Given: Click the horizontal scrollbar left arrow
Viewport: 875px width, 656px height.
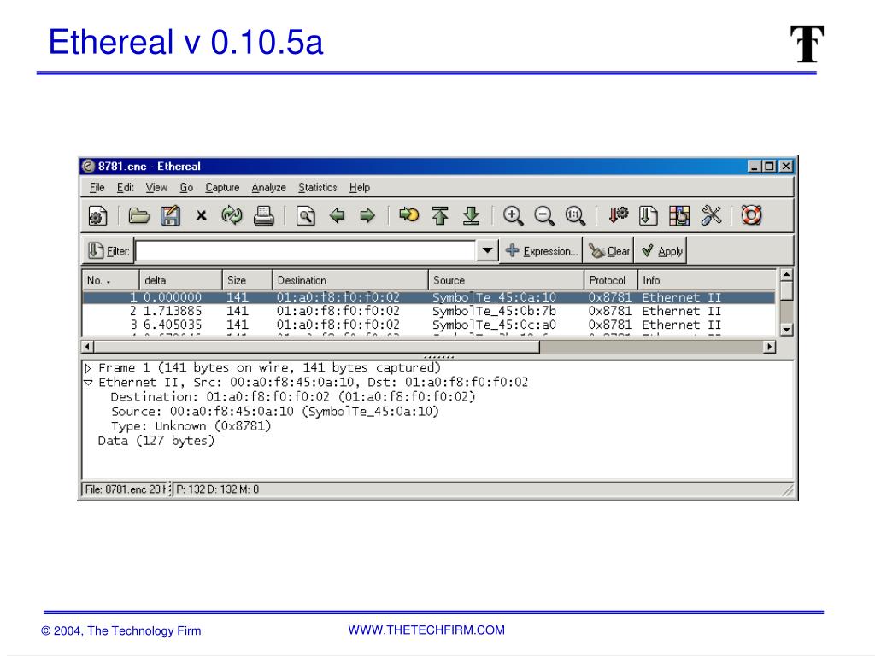Looking at the screenshot, I should [88, 347].
